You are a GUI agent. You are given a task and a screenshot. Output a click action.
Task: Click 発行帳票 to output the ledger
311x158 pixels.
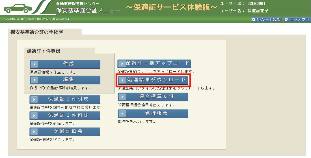coord(153,114)
